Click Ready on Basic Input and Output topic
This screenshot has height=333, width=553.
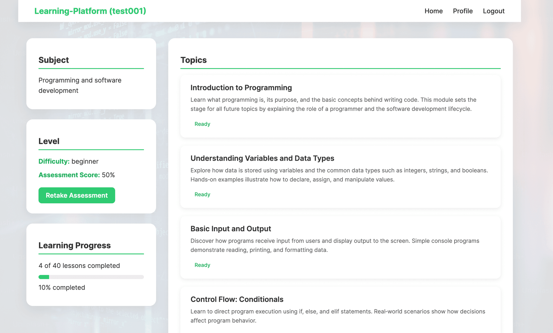point(202,265)
